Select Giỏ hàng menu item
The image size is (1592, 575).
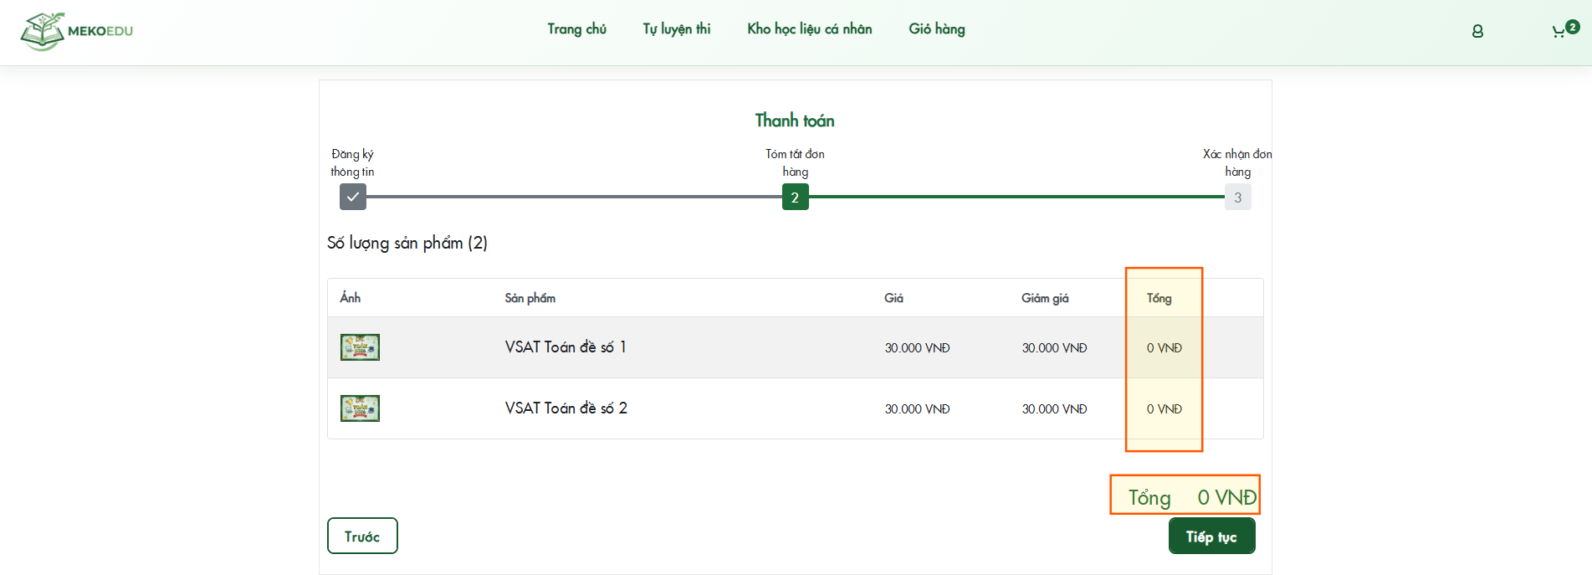point(936,29)
